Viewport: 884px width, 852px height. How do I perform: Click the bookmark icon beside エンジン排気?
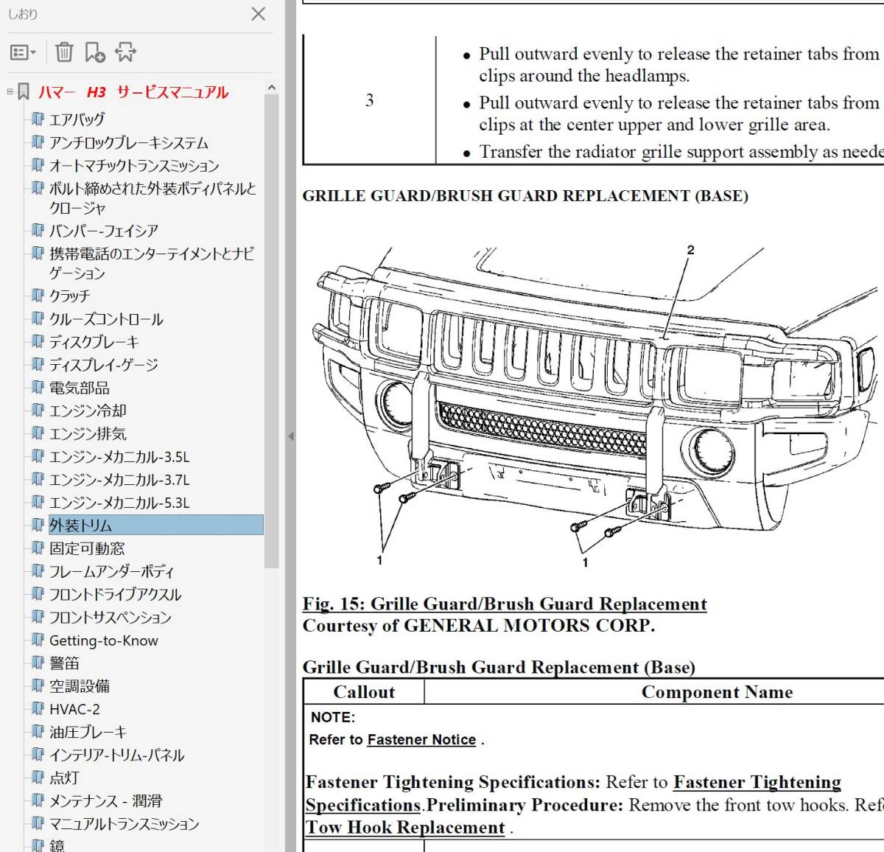click(38, 433)
